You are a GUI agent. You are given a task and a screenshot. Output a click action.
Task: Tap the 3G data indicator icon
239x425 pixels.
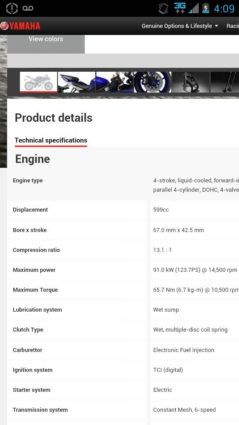[x=180, y=8]
